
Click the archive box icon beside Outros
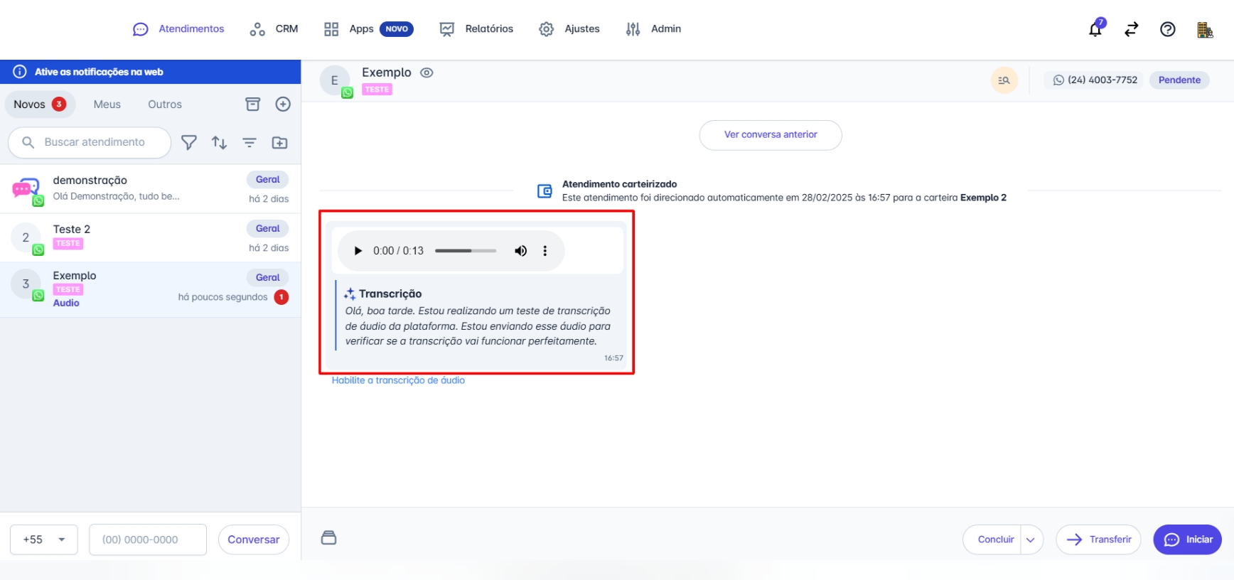point(252,104)
